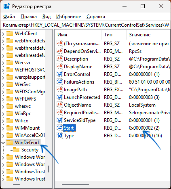Click the Registry Editor app icon in title bar

6,6
